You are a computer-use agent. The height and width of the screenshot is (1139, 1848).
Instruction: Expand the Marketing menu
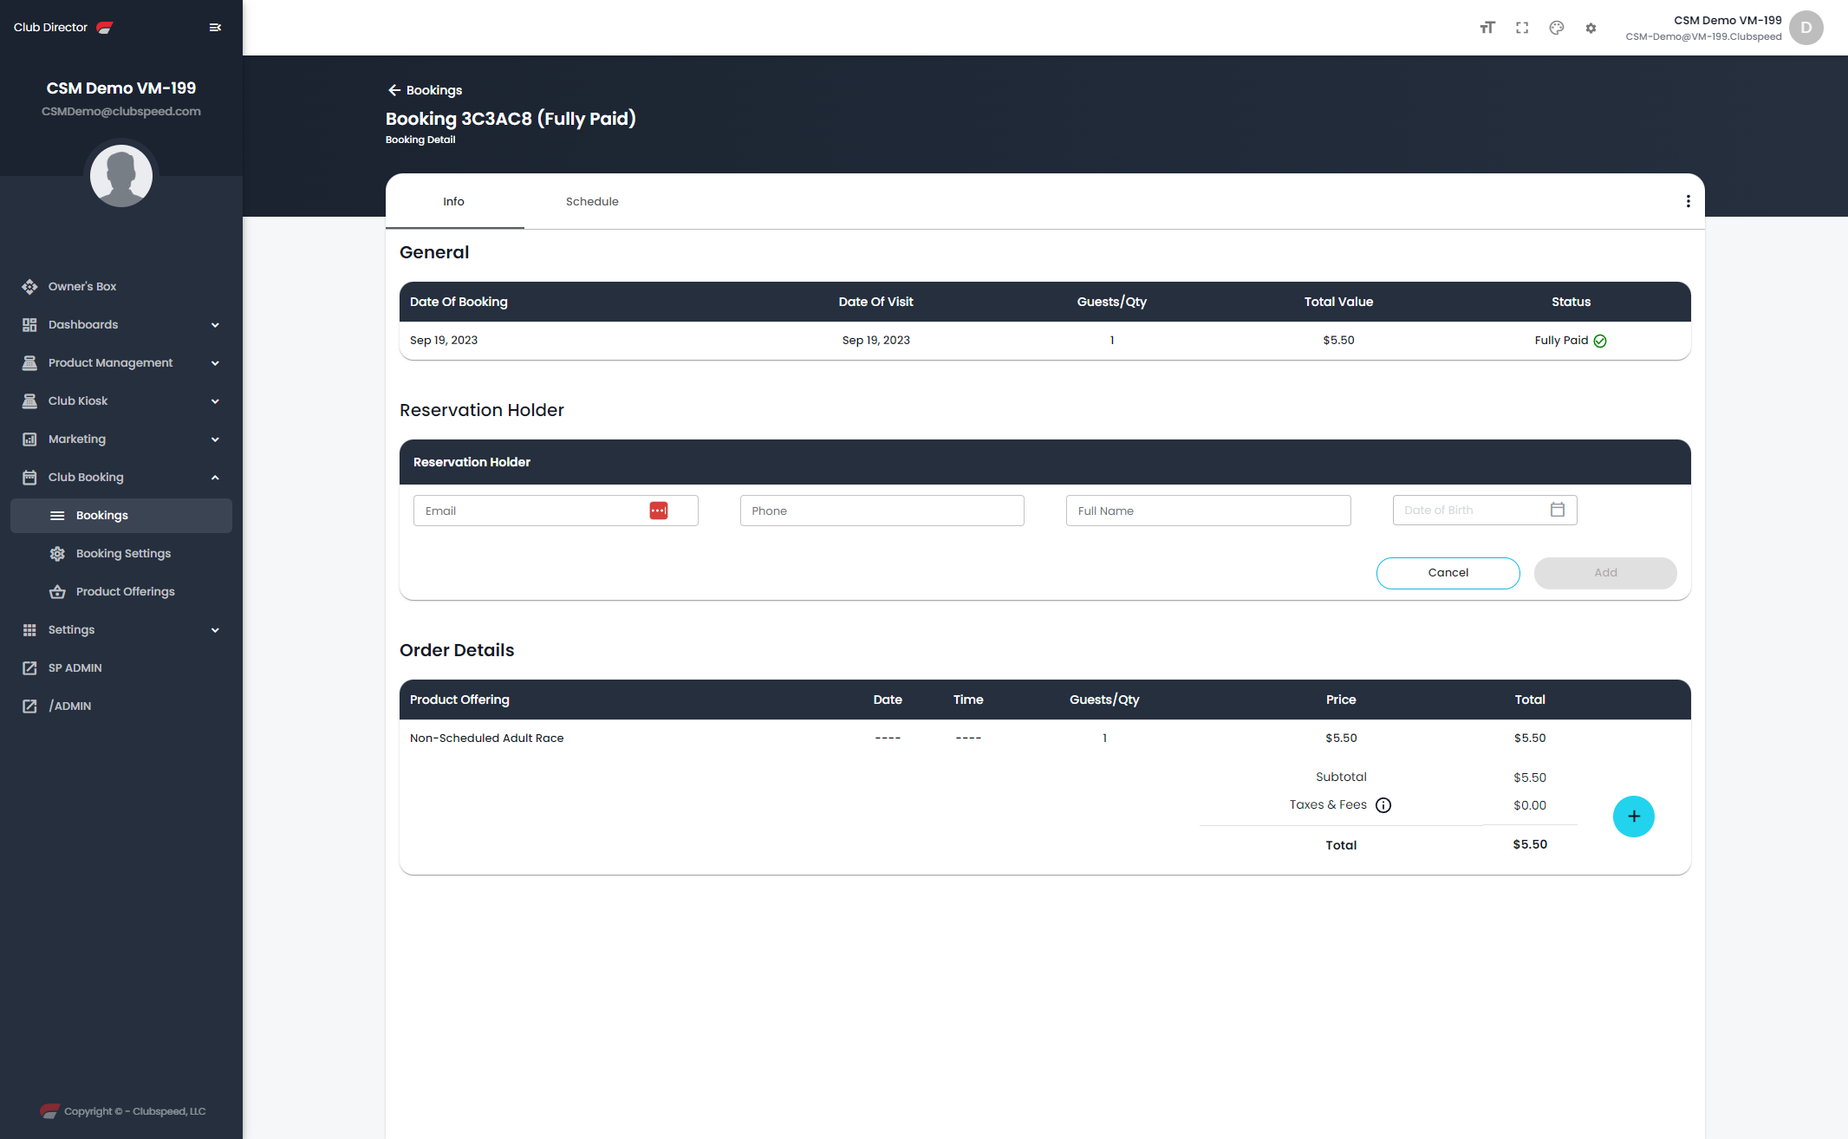coord(121,439)
